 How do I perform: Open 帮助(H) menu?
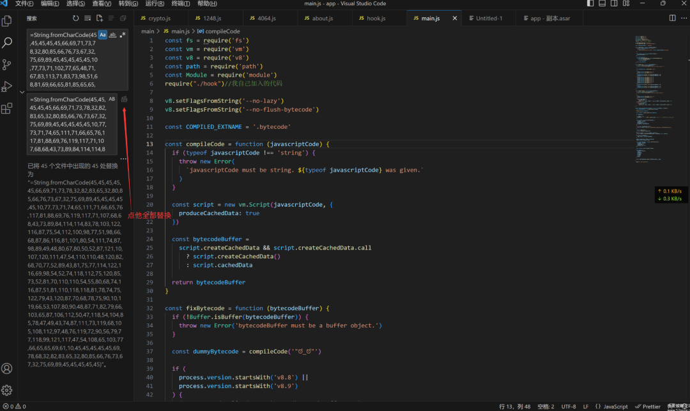point(207,4)
